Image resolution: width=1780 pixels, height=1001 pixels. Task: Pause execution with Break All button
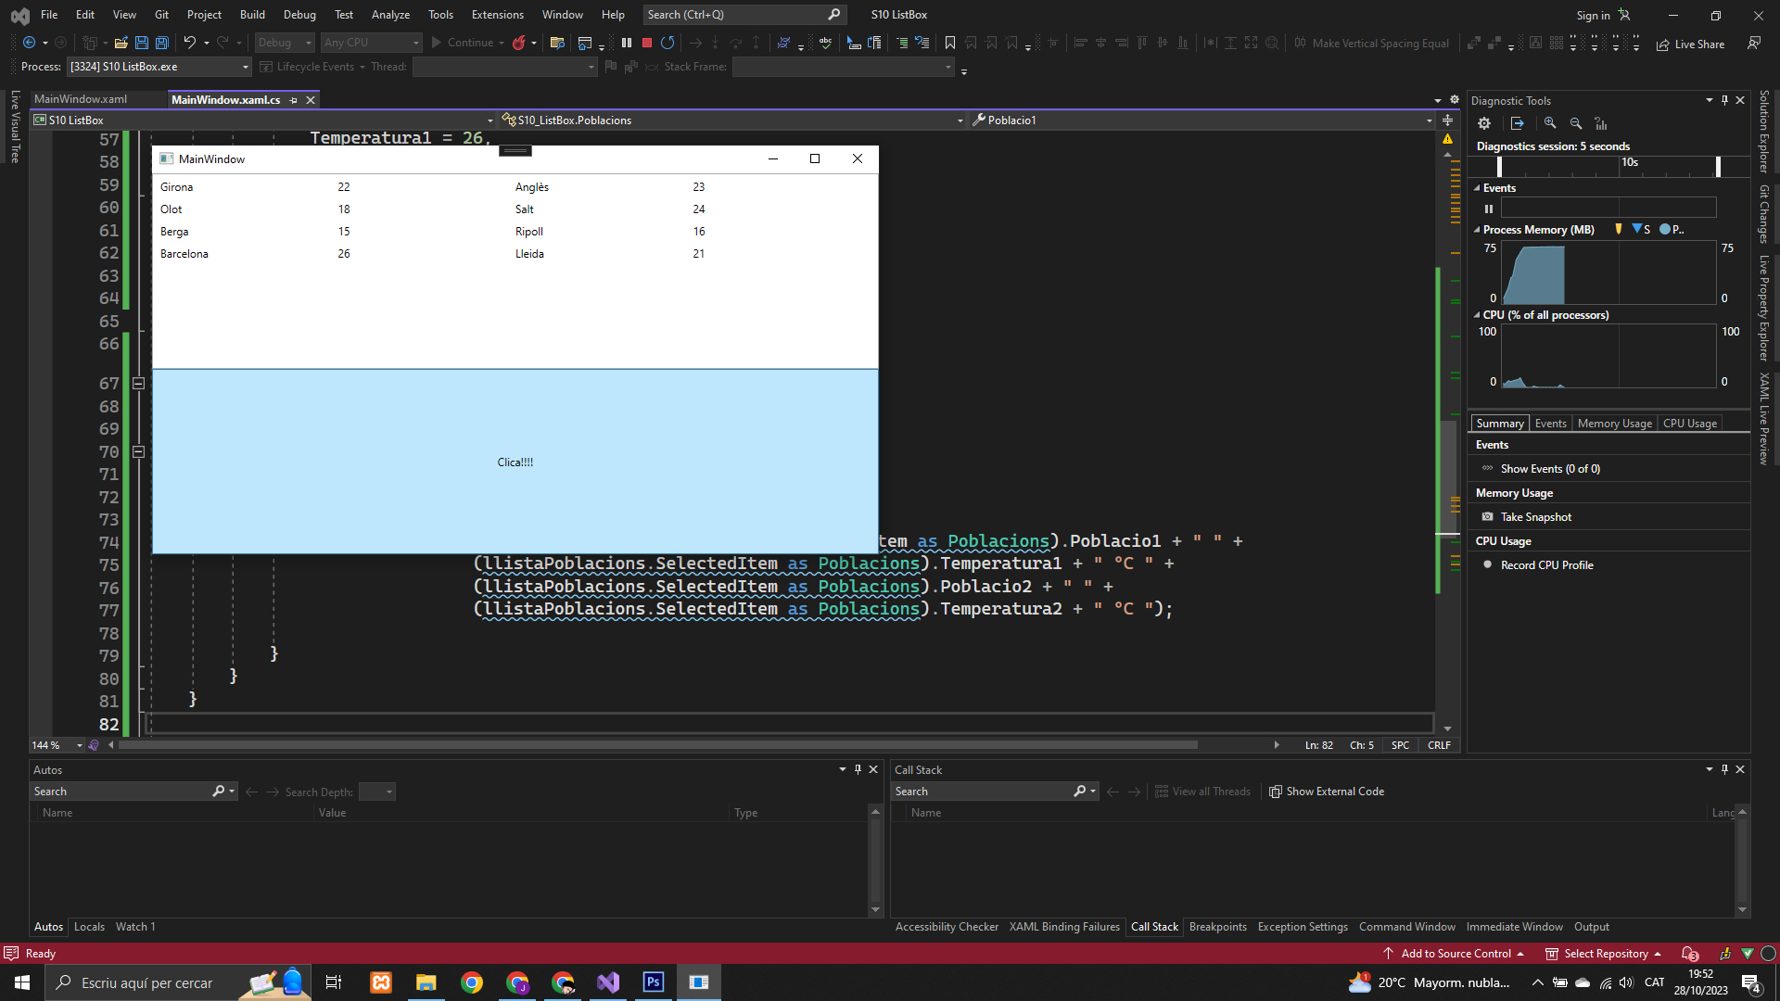[x=627, y=43]
